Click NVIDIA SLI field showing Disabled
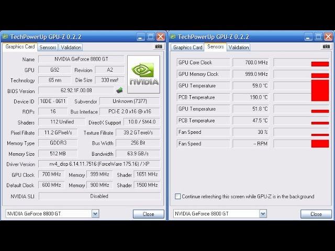335x251 pixels. (99, 196)
